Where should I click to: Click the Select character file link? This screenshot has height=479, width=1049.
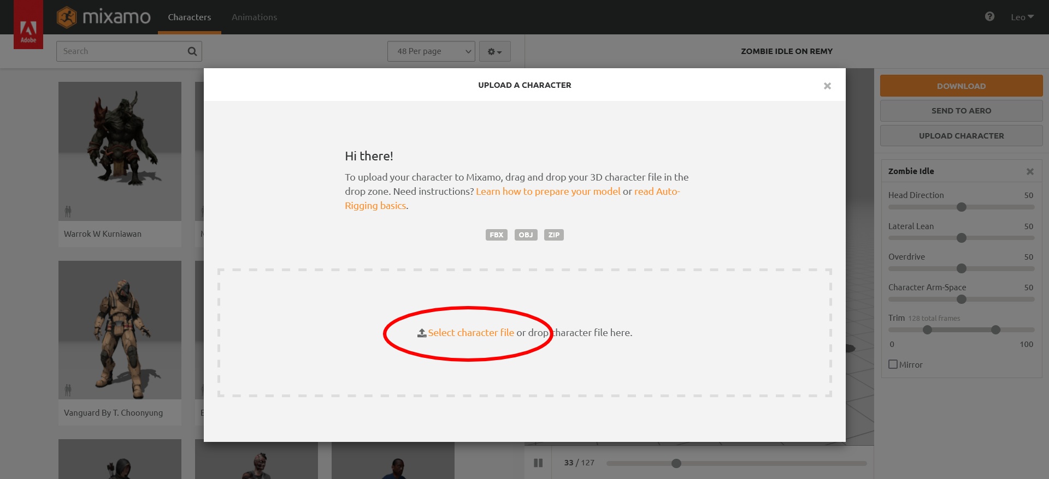pos(471,333)
